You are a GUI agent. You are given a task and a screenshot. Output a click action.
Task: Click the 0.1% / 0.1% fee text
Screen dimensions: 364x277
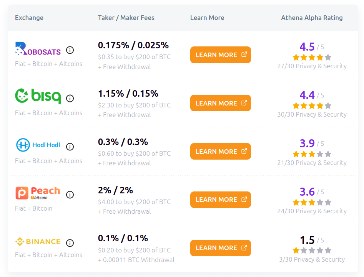(123, 238)
